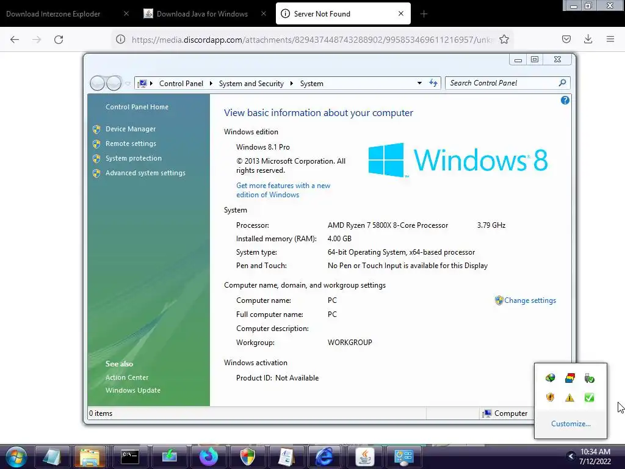Viewport: 625px width, 469px height.
Task: Switch to Firefox in the taskbar
Action: tap(209, 457)
